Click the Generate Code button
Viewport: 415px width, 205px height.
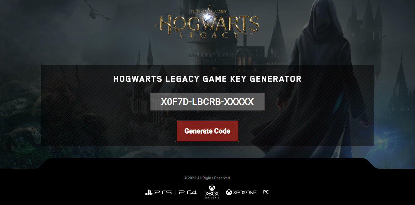coord(207,131)
